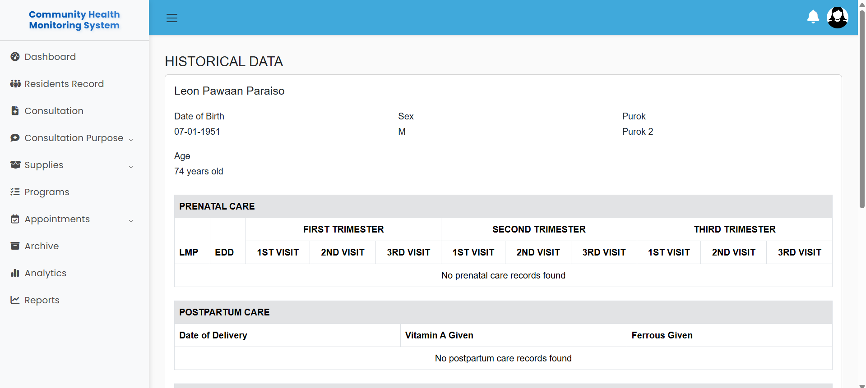Screen dimensions: 866x388
Task: Click the Analytics bar chart icon
Action: click(x=15, y=273)
